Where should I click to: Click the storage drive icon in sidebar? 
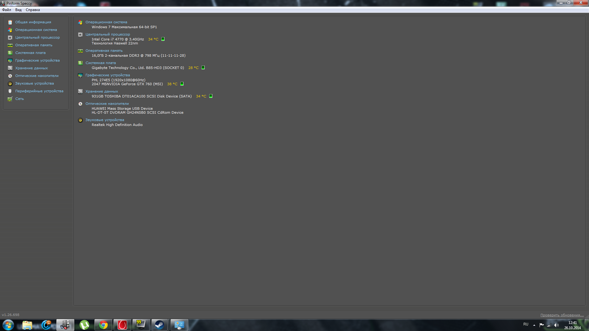coord(10,68)
